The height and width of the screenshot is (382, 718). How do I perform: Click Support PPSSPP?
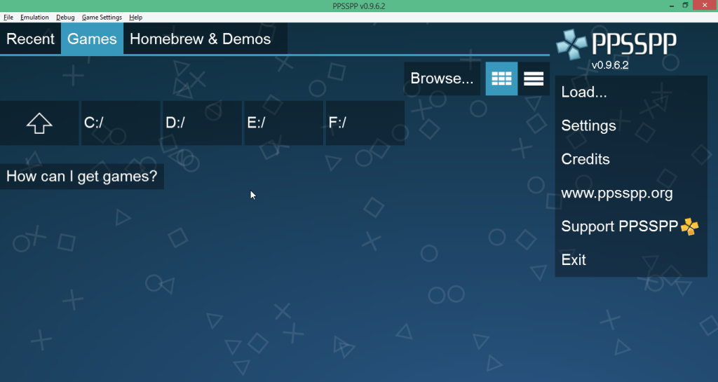click(631, 226)
